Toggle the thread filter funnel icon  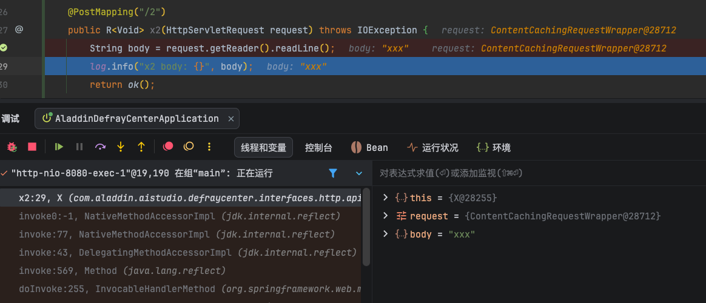[x=333, y=173]
